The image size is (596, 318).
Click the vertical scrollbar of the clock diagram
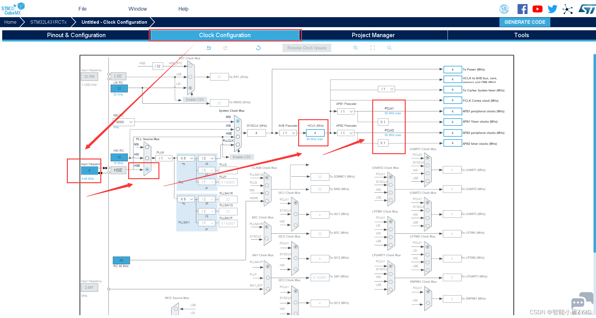(x=594, y=153)
